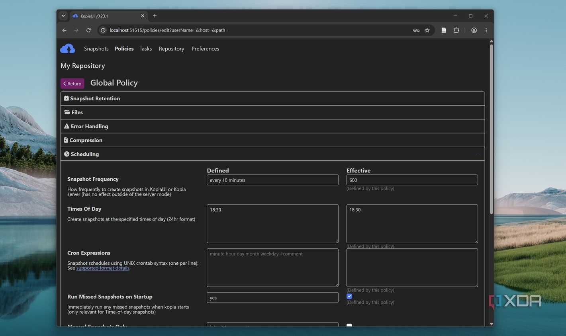Click the Cron Expressions text area

(272, 268)
